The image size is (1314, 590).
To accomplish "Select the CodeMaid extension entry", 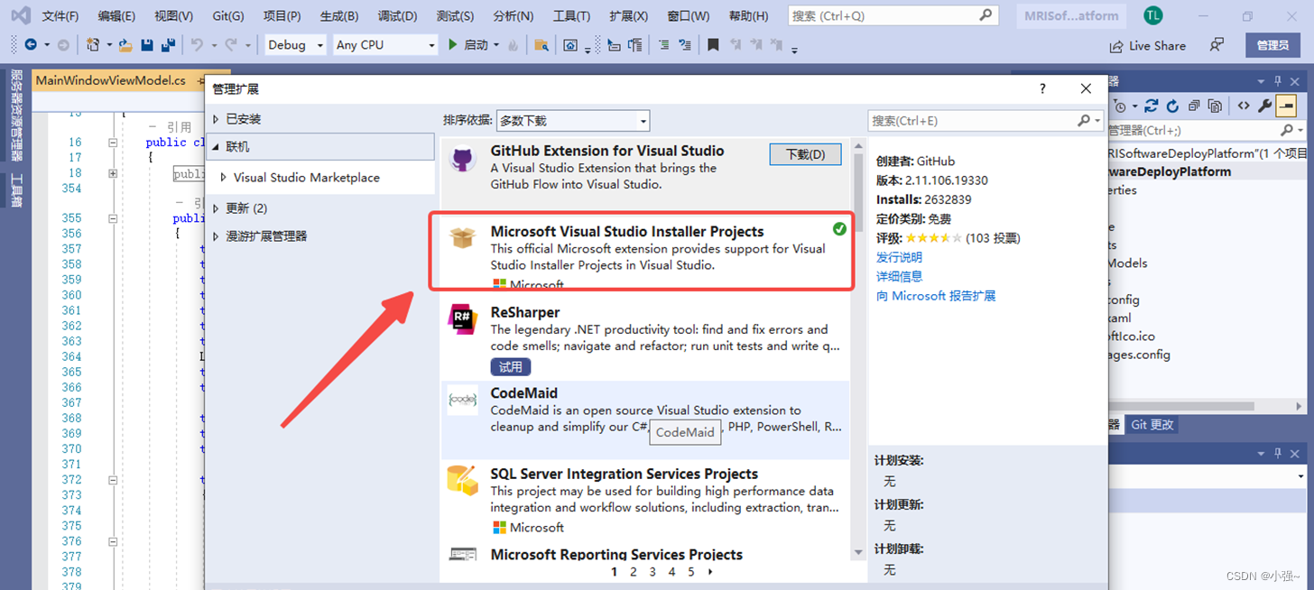I will tap(645, 419).
